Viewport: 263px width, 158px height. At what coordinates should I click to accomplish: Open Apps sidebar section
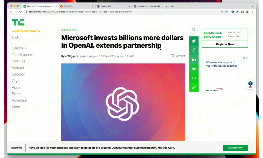(16, 87)
